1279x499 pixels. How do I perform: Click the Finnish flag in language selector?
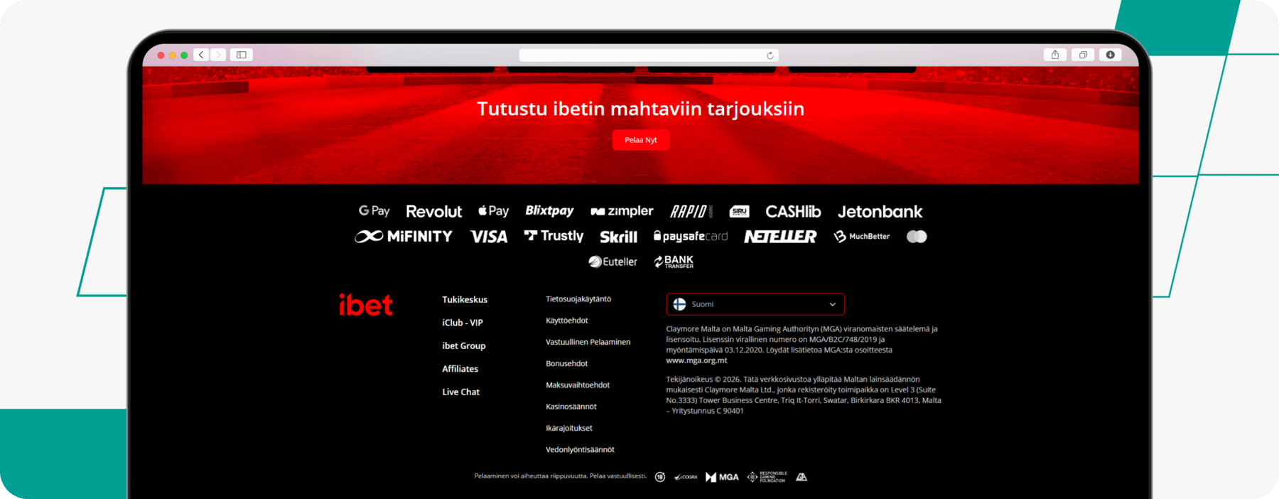(680, 304)
